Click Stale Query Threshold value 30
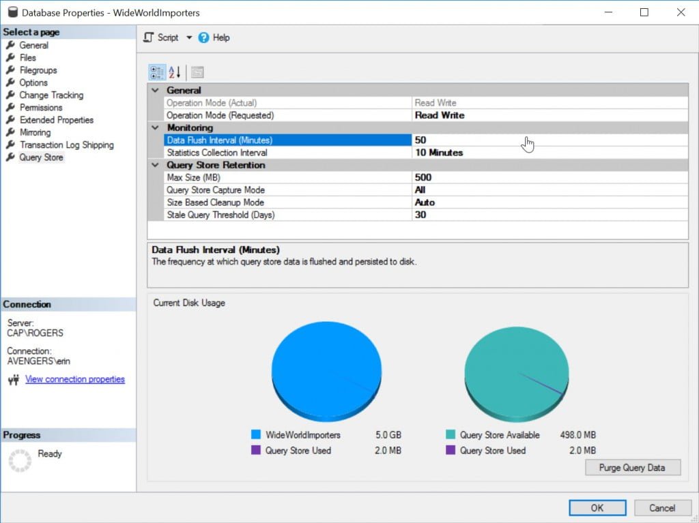 coord(550,215)
